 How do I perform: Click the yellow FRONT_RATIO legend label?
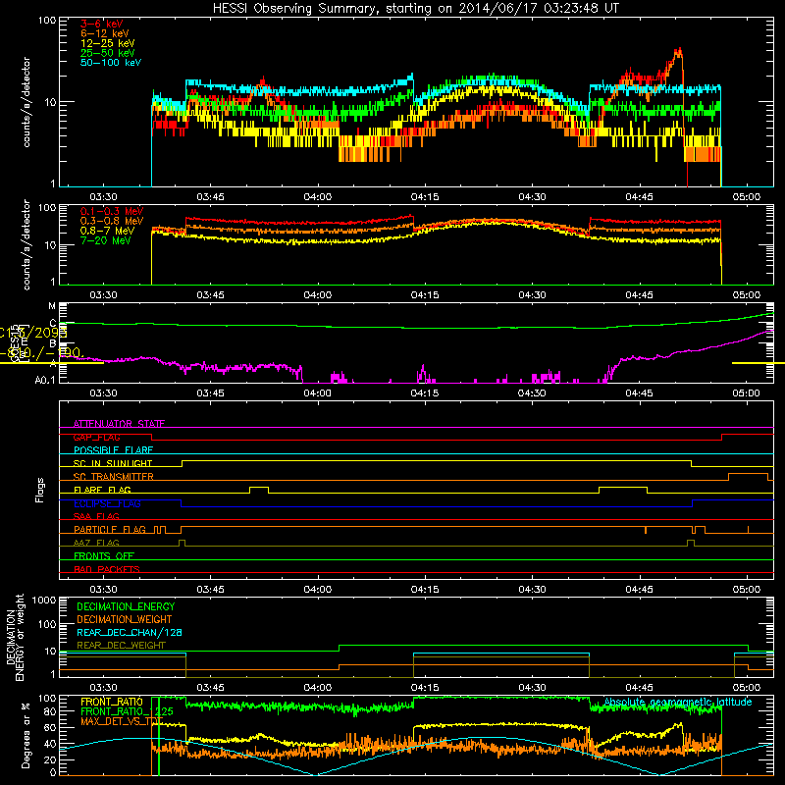click(x=112, y=702)
